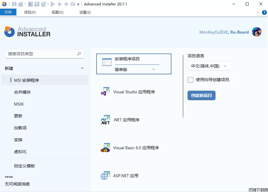Image resolution: width=268 pixels, height=192 pixels.
Task: Click the 无可阅读消息 status text
Action: point(17,184)
